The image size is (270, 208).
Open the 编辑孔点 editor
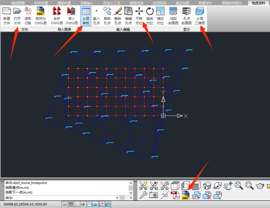(x=128, y=16)
